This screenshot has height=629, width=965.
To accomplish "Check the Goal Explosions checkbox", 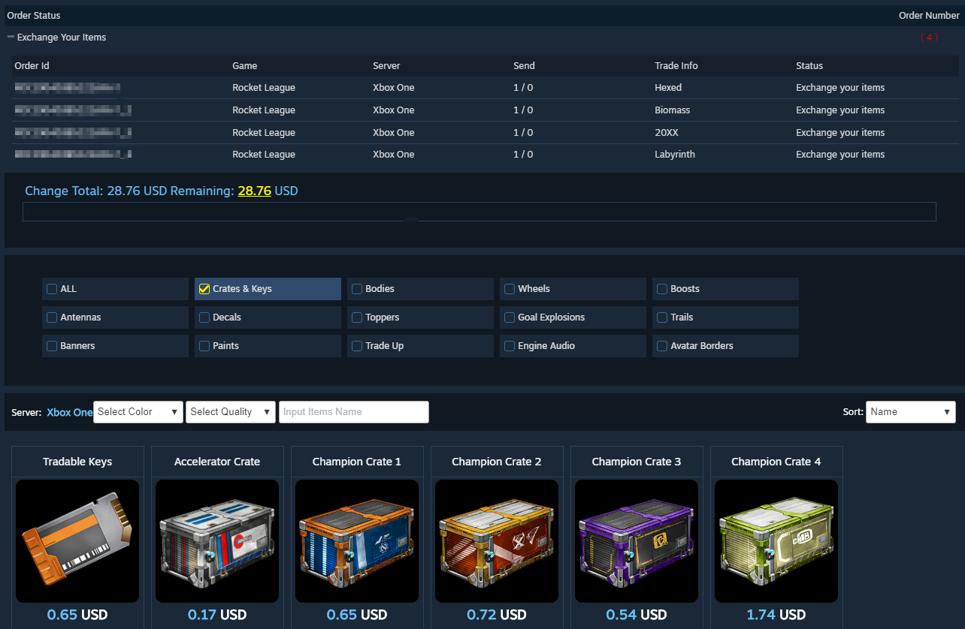I will (x=510, y=318).
